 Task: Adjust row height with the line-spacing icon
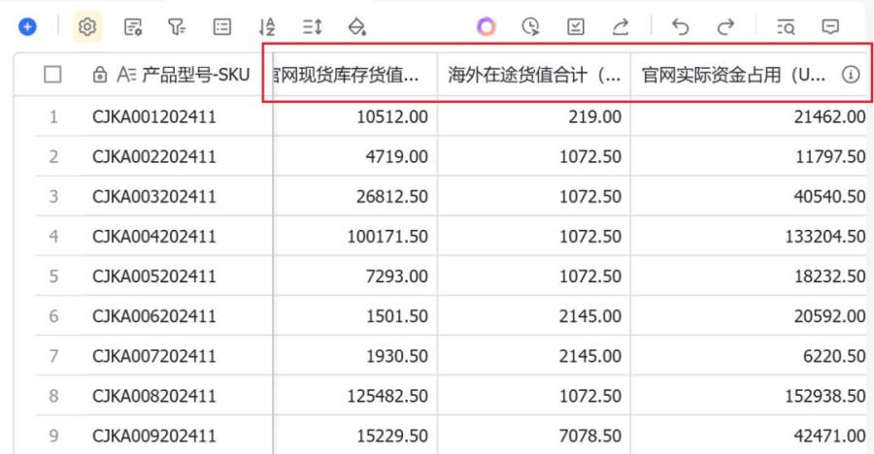click(312, 27)
